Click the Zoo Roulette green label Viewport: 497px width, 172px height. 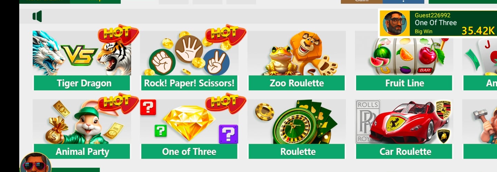pos(297,83)
